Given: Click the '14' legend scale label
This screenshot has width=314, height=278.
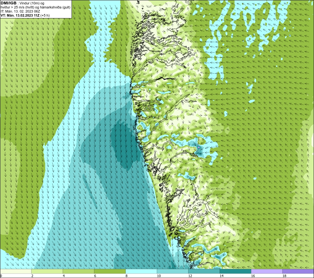Looking at the screenshot, I should click(x=221, y=276).
